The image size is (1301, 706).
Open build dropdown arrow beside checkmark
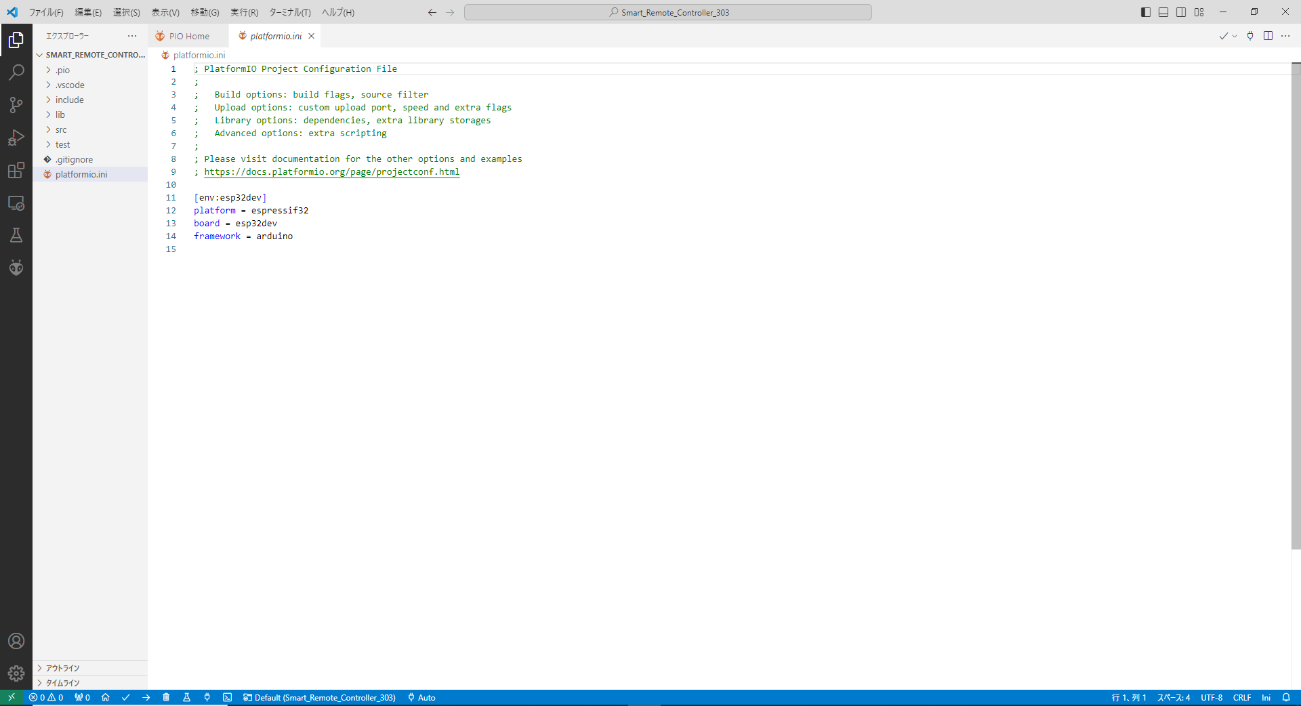[x=1235, y=36]
